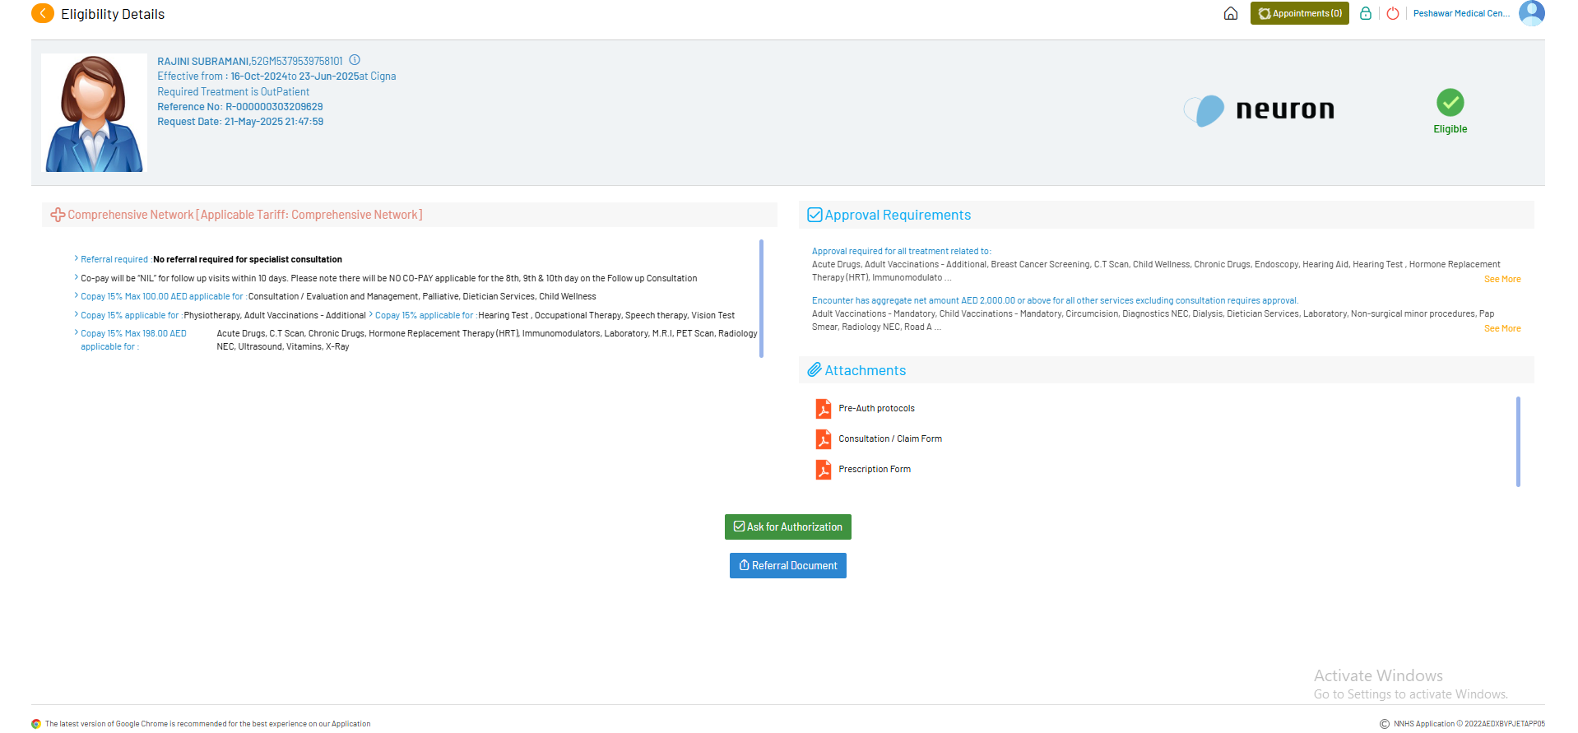Viewport: 1578px width, 733px height.
Task: Go back using the orange back arrow
Action: tap(43, 14)
